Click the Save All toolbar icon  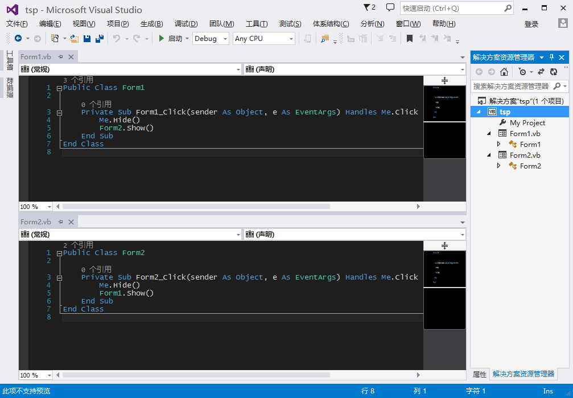[x=100, y=39]
